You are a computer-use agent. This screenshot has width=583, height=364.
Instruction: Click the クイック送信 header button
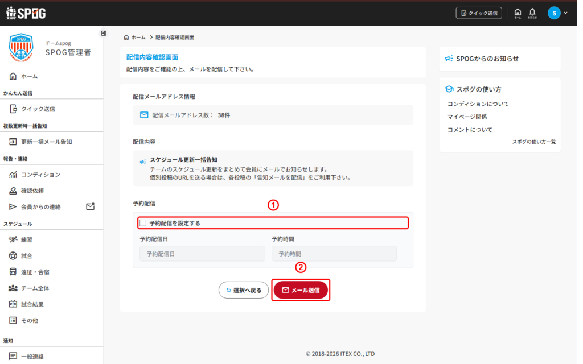click(x=479, y=13)
